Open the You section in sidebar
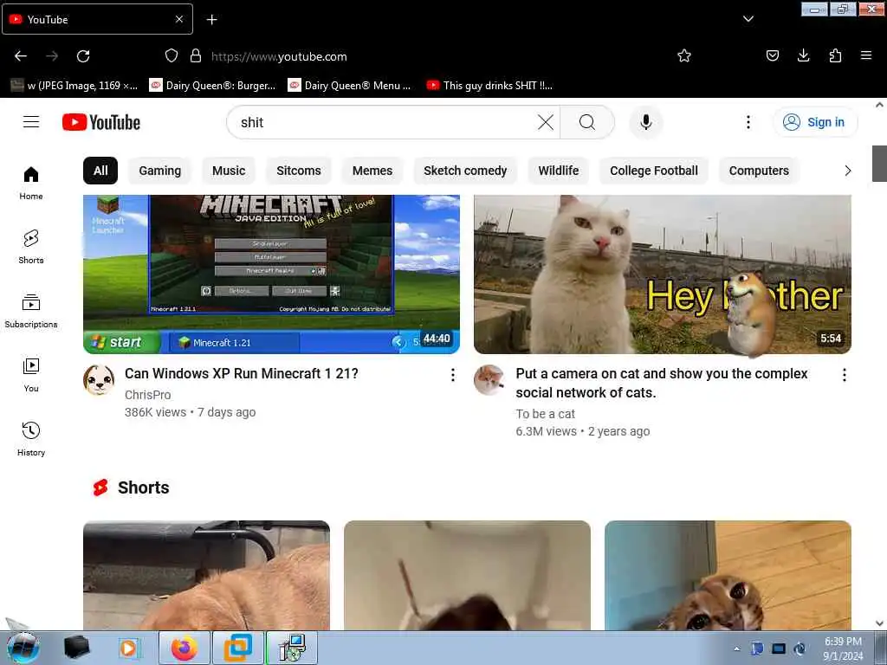887x665 pixels. point(31,375)
